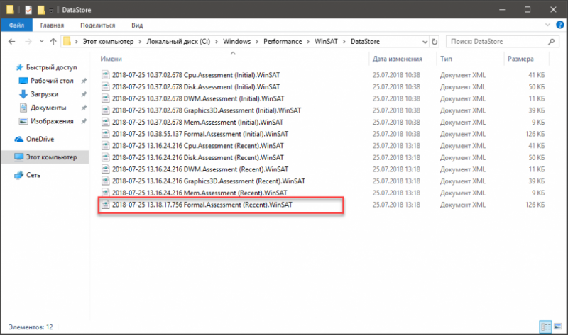Select DWM.Assessment (Recent).WinSAT file icon

click(105, 169)
